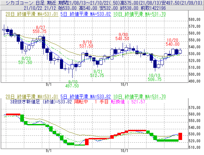Click the 580.00 price axis label
The image size is (204, 155).
tap(195, 20)
